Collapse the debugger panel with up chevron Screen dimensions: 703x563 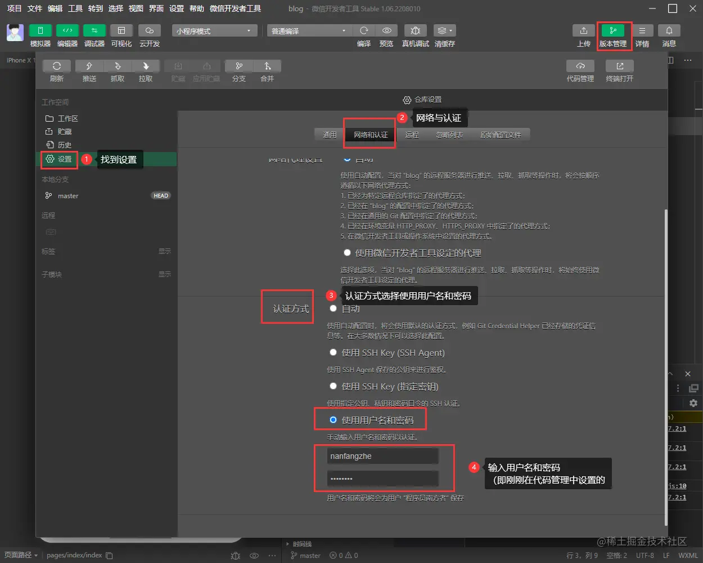click(670, 373)
